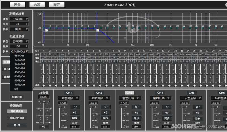Screen dimensions: 227x132
Task: Click band 10 frequency cell 160
Action: [100, 55]
